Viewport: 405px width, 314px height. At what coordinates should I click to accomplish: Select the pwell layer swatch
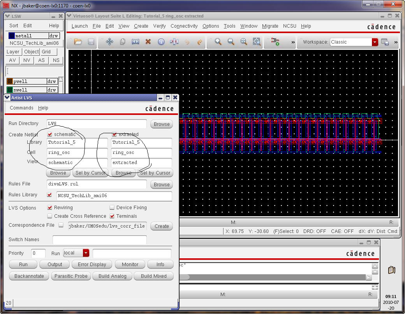tap(10, 81)
